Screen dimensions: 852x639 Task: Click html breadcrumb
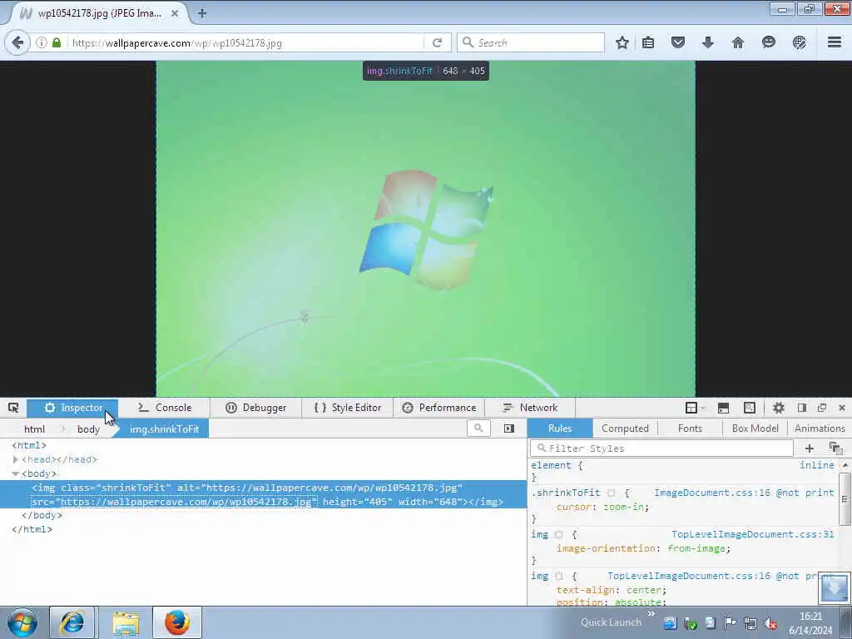tap(34, 428)
